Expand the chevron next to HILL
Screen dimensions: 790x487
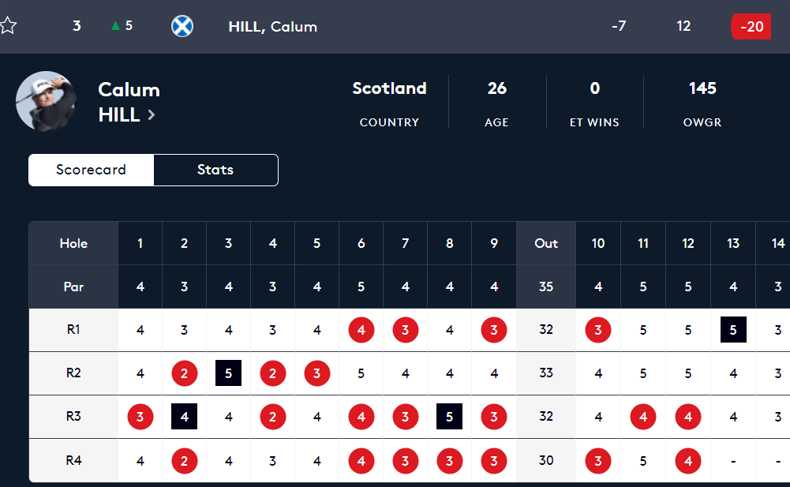[152, 115]
